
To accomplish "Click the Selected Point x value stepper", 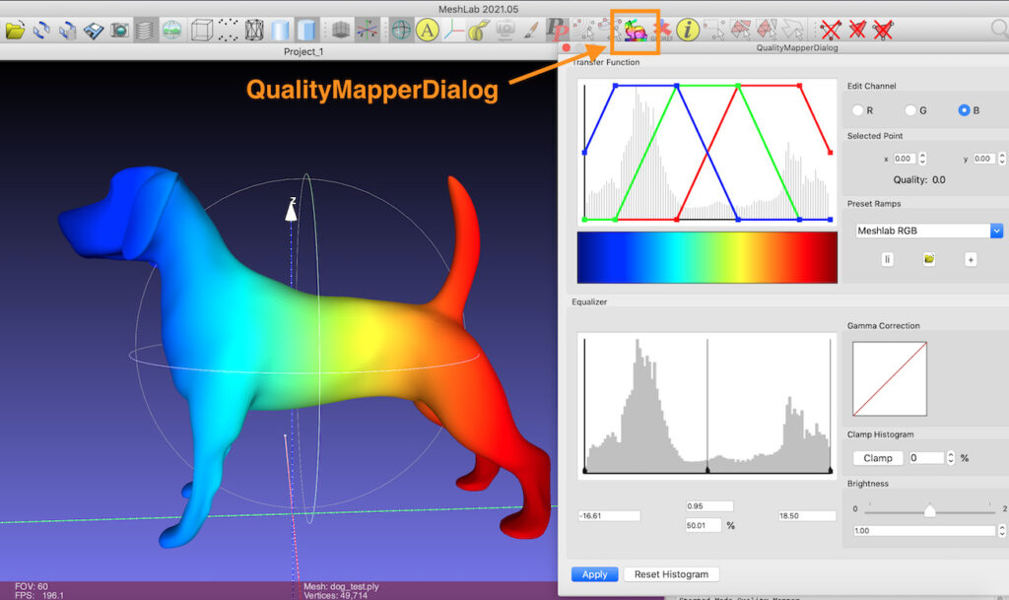I will pyautogui.click(x=921, y=158).
